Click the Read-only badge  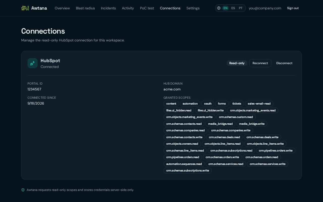click(237, 63)
